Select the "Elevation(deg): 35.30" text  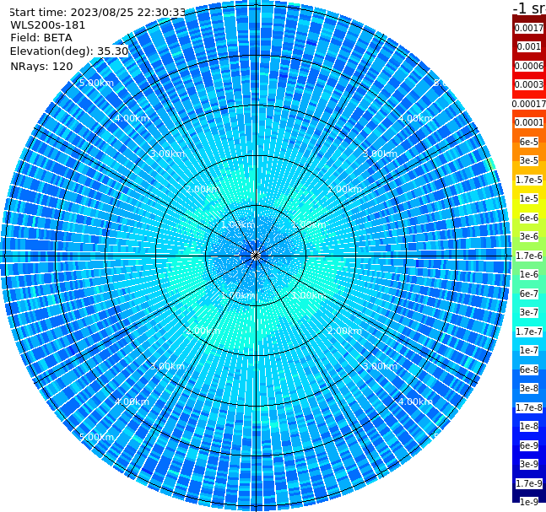coord(69,51)
